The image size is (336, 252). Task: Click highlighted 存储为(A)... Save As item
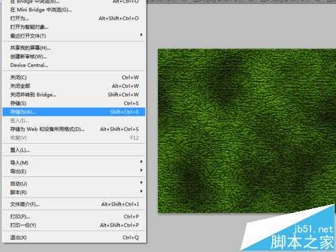74,112
